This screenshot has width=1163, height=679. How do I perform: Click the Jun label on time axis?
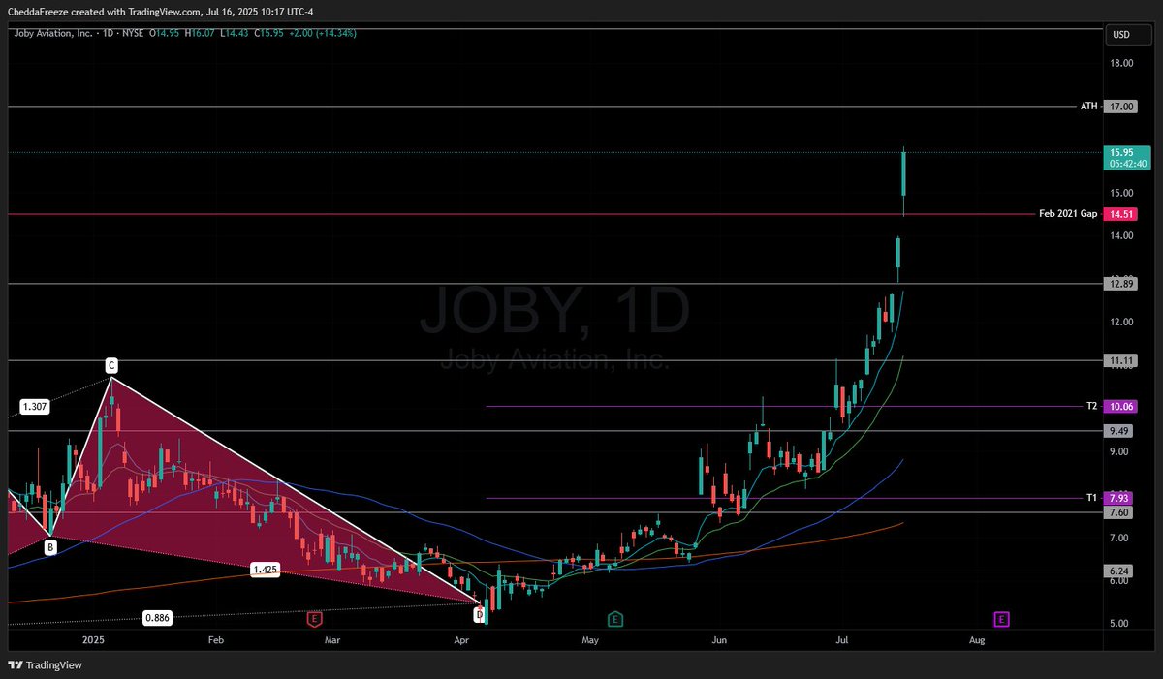click(719, 640)
